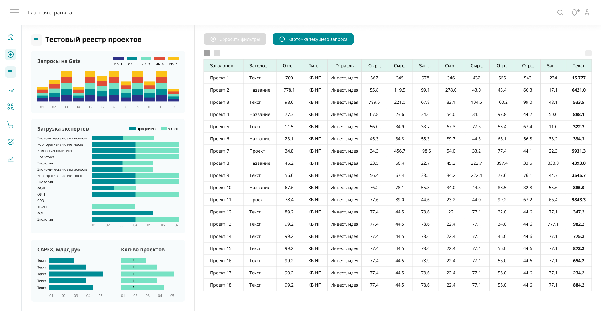Open the hamburger menu

click(x=14, y=13)
